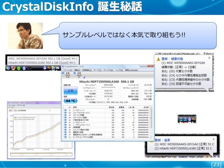Image resolution: width=224 pixels, height=168 pixels.
Task: Select the second disk tab showing 44 °C
Action: coord(78,75)
